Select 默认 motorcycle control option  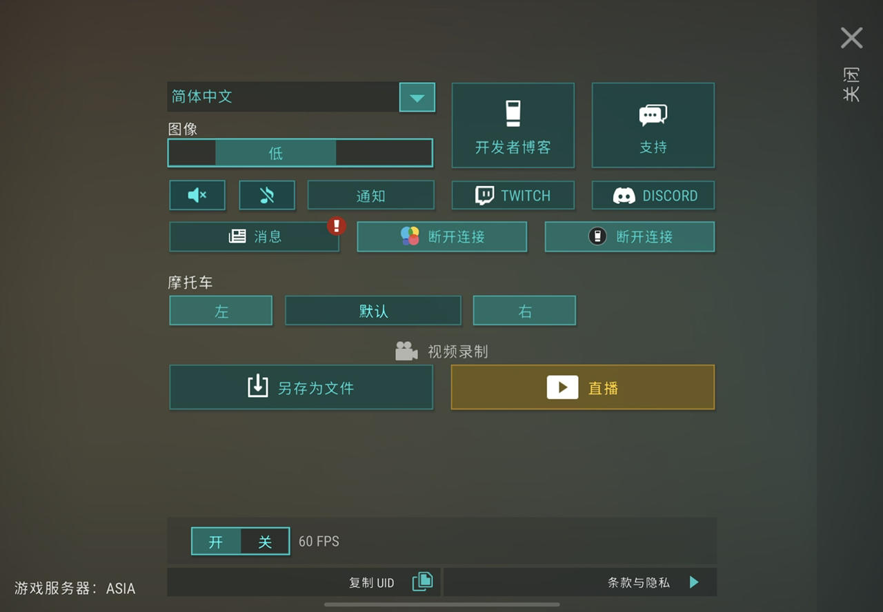[373, 311]
